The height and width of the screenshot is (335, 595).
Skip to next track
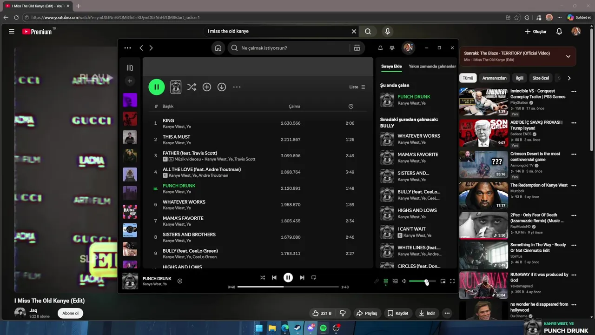pos(302,278)
